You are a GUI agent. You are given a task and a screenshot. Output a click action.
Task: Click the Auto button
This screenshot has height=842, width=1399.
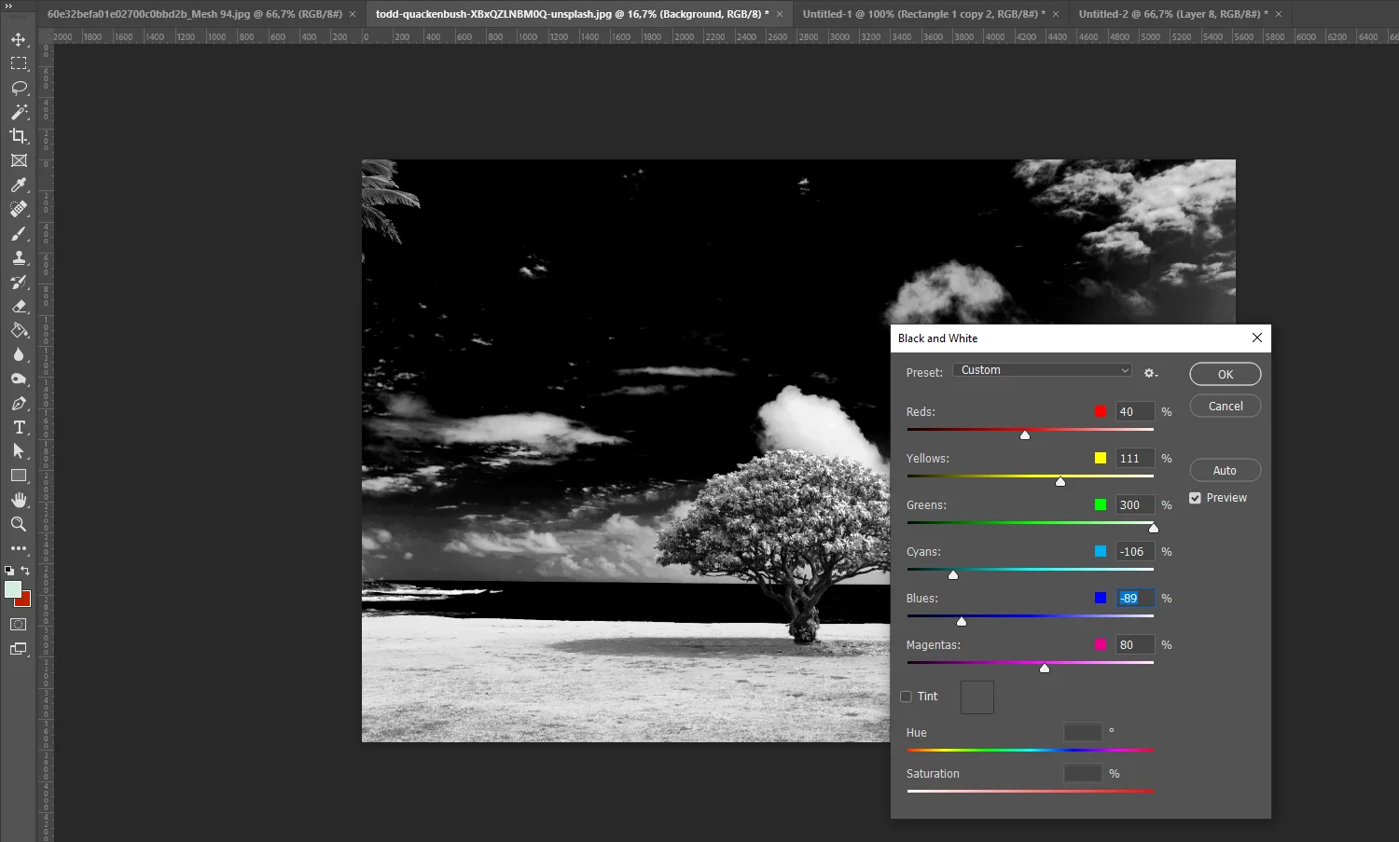tap(1225, 471)
